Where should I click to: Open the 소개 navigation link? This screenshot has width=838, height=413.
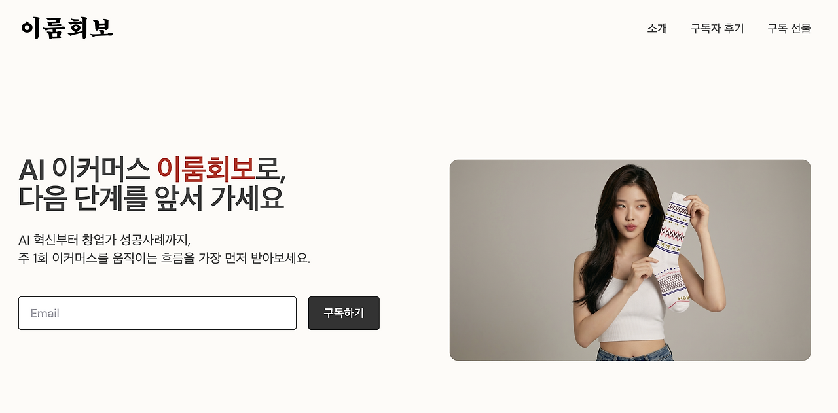[x=657, y=29]
